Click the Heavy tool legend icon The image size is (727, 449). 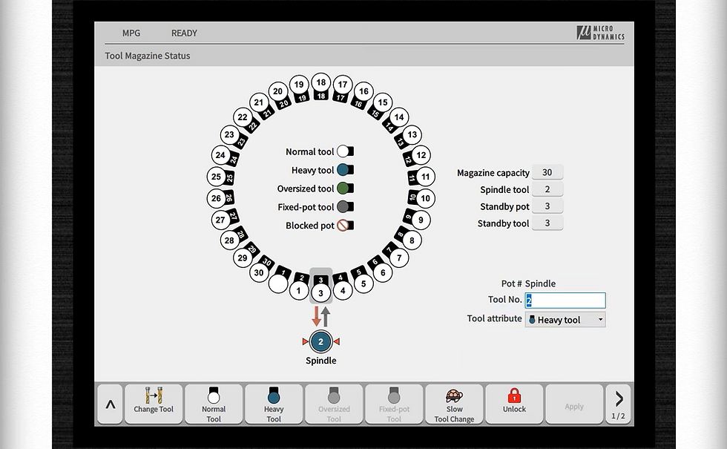tap(343, 169)
